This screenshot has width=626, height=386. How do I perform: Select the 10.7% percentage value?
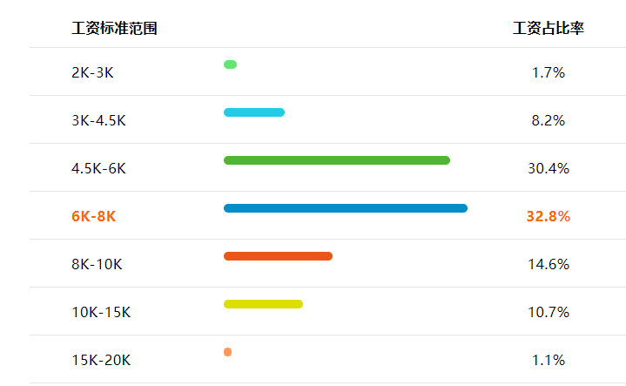pyautogui.click(x=549, y=313)
